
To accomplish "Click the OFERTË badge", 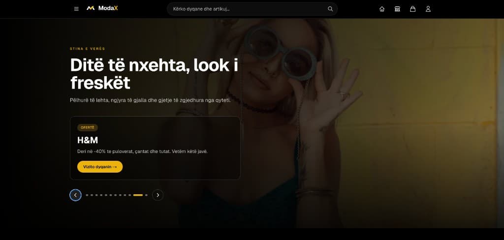I will click(88, 127).
